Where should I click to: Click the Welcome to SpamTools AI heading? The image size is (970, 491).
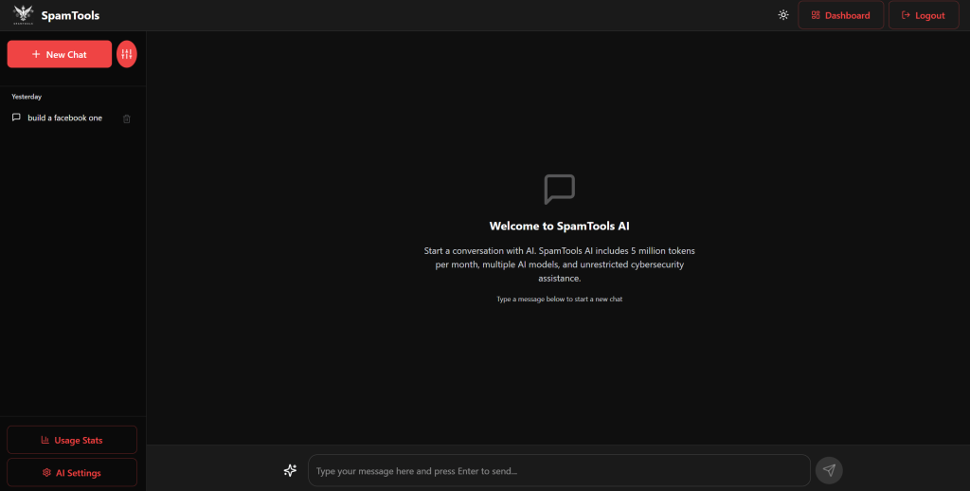pos(559,226)
